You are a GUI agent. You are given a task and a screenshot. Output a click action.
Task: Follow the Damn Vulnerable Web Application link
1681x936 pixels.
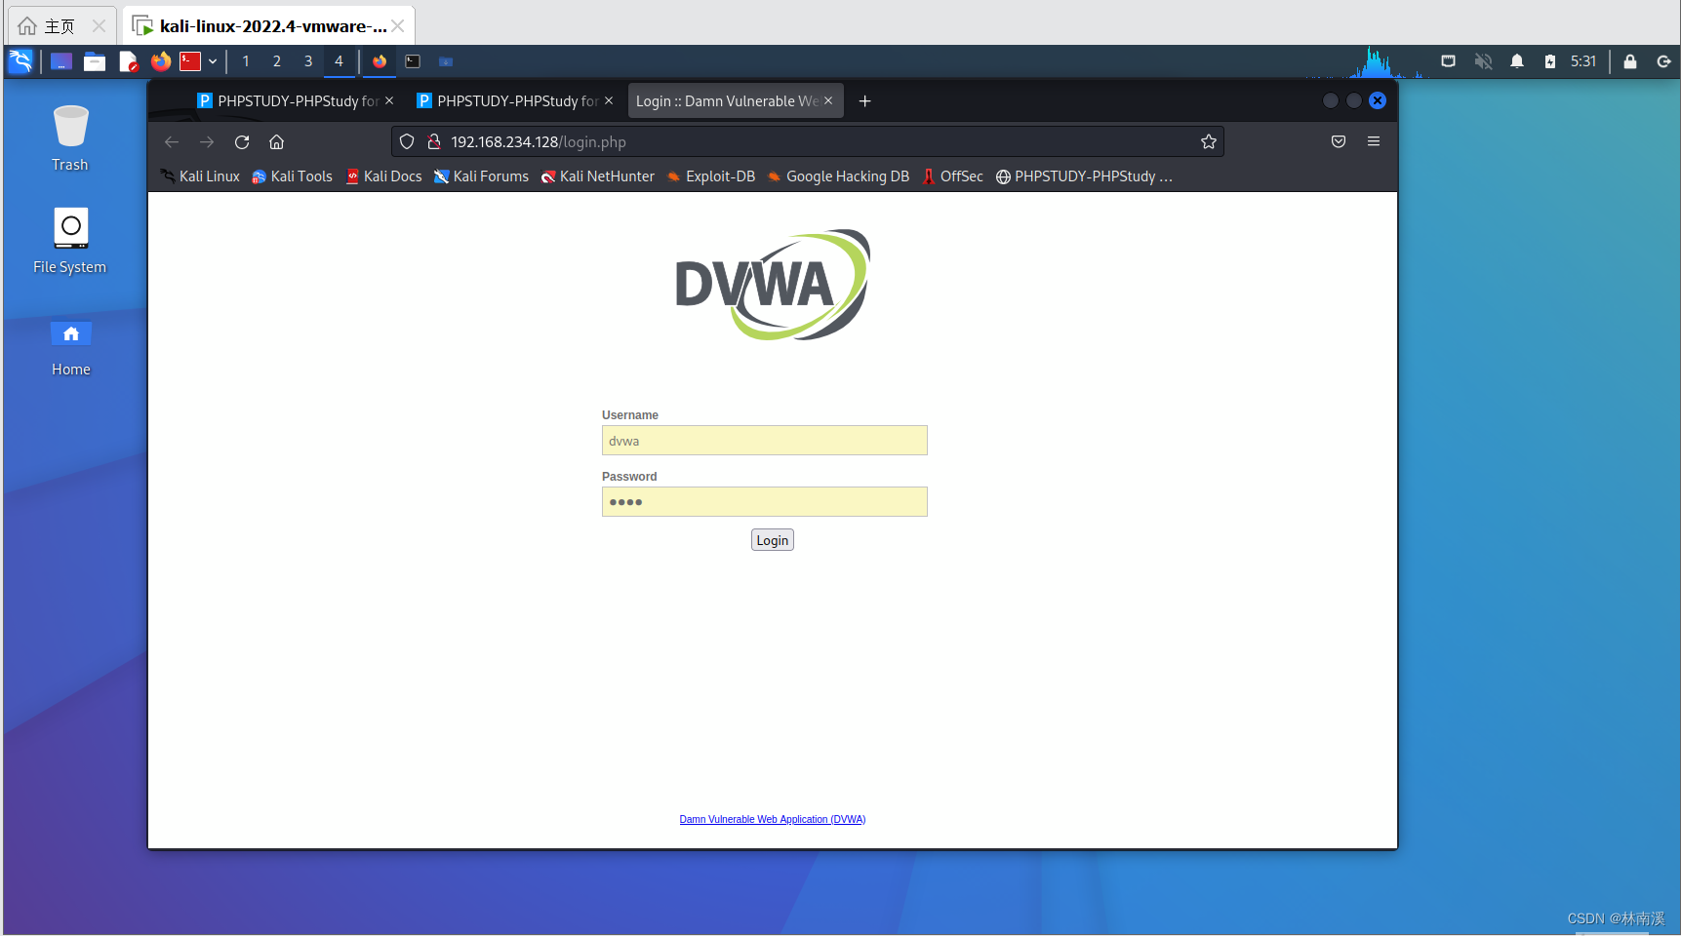point(772,819)
